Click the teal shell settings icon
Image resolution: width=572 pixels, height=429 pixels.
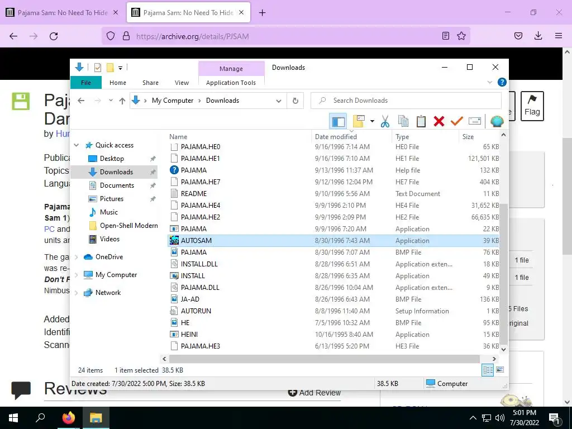click(x=497, y=121)
